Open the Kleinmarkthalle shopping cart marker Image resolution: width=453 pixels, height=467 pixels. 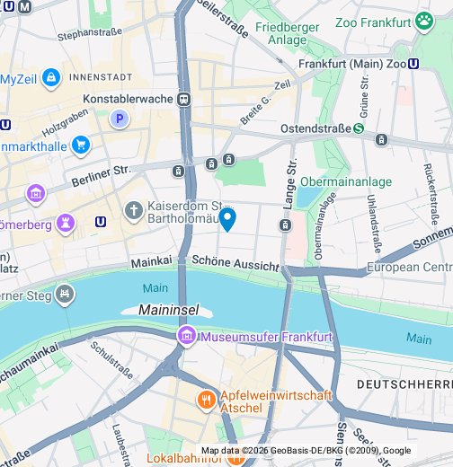81,145
